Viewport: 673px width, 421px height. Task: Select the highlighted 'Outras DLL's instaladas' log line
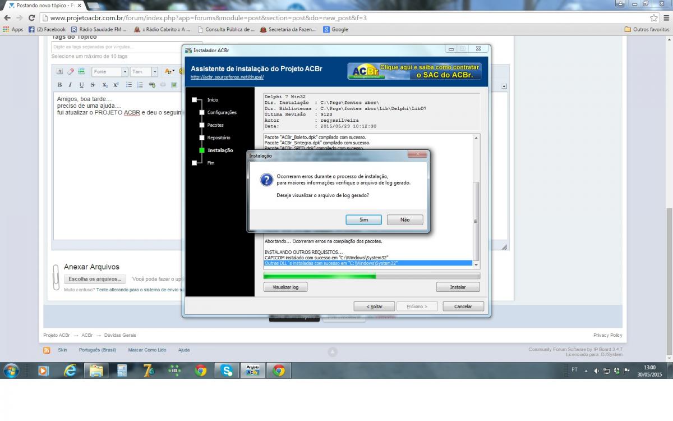(x=368, y=263)
